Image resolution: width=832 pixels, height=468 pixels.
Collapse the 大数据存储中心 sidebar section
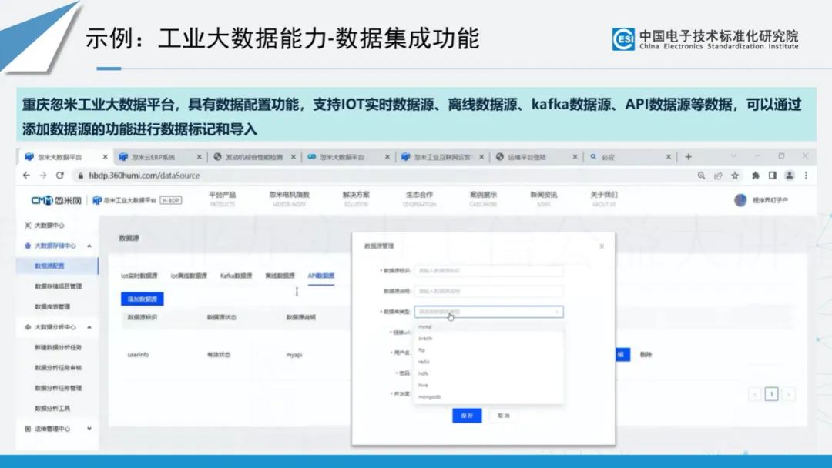pyautogui.click(x=89, y=246)
